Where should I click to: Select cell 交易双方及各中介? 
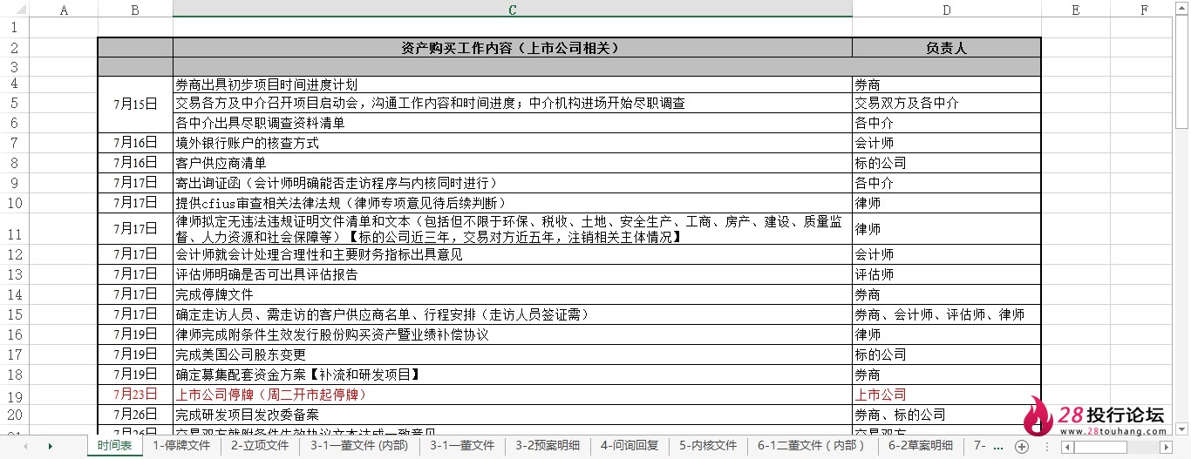[x=947, y=103]
